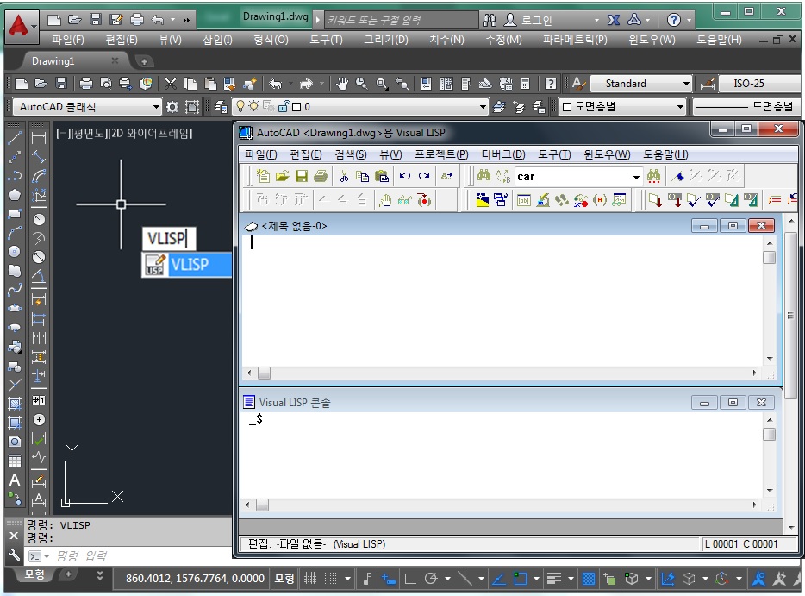Screen dimensions: 805x596
Task: Select the Polygon draw tool
Action: [x=15, y=194]
